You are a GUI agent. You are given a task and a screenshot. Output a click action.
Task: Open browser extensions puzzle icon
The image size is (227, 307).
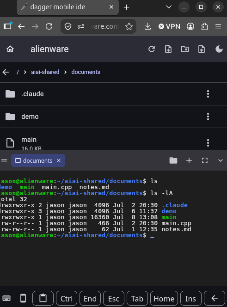[x=204, y=26]
